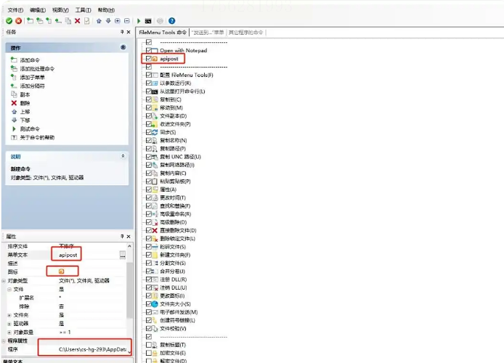The height and width of the screenshot is (363, 504).
Task: Click the toolbar Add Separator icon
Action: 58,21
